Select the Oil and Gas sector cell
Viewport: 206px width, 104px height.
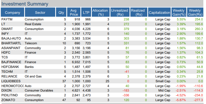(33, 76)
